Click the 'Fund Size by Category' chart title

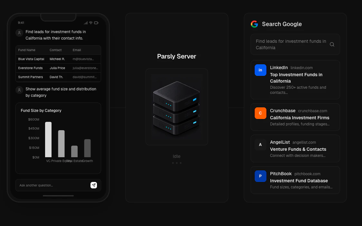tap(41, 111)
